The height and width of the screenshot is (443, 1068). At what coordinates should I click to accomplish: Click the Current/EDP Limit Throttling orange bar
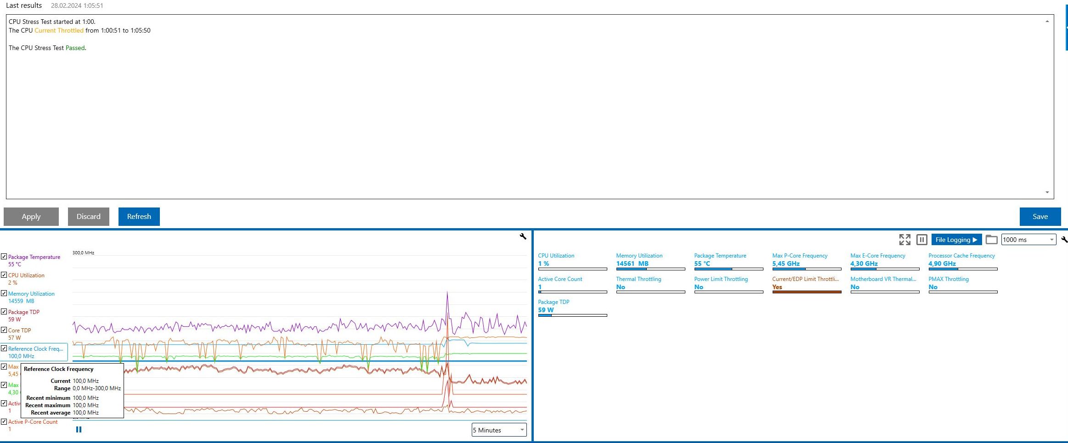[x=807, y=292]
